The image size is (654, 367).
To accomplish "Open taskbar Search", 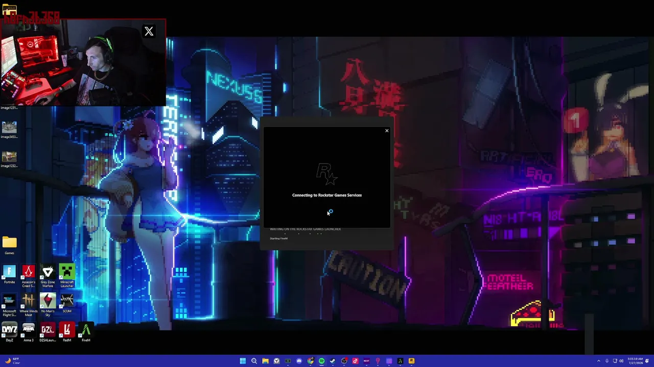I will (x=254, y=361).
